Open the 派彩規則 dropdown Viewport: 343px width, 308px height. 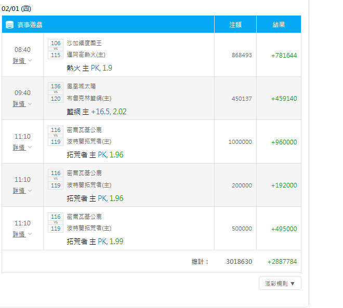(280, 283)
